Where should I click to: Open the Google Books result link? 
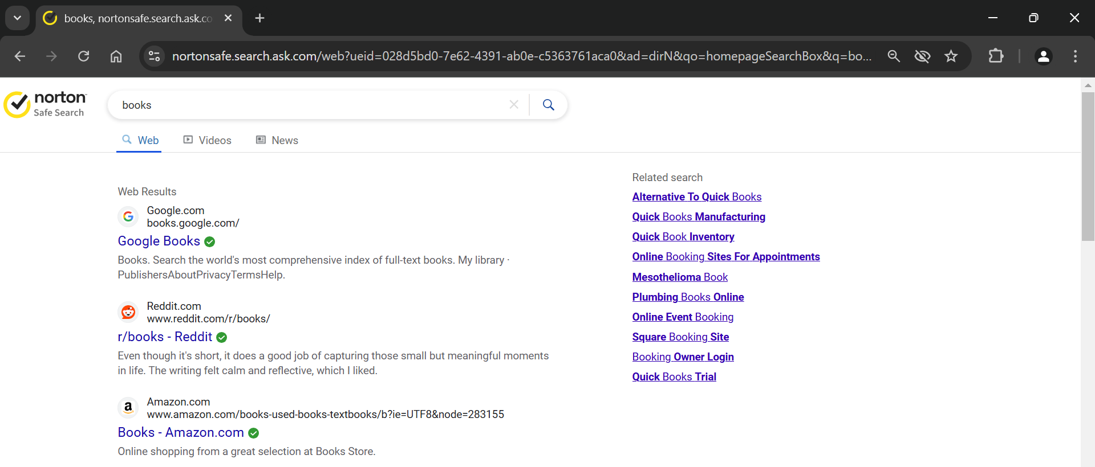click(159, 241)
